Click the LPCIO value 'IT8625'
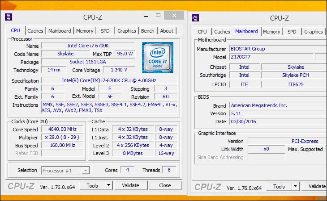This screenshot has width=327, height=201. pyautogui.click(x=294, y=84)
